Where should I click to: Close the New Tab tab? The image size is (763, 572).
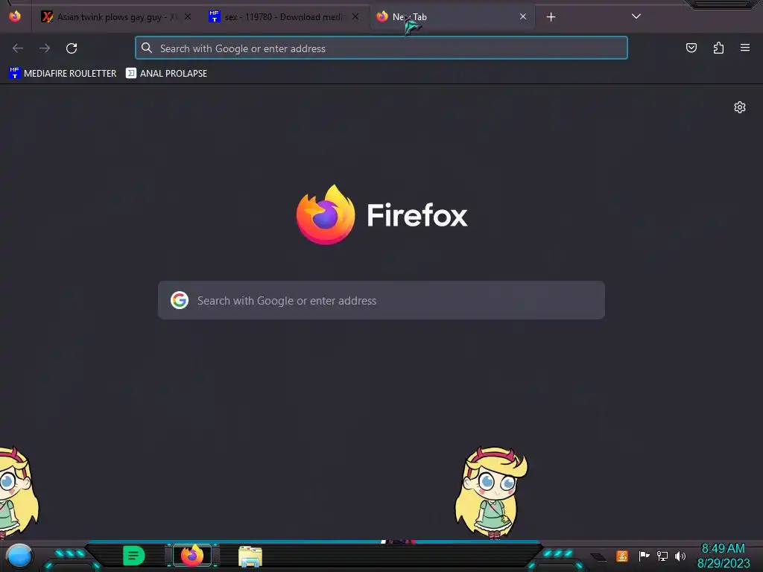tap(523, 16)
